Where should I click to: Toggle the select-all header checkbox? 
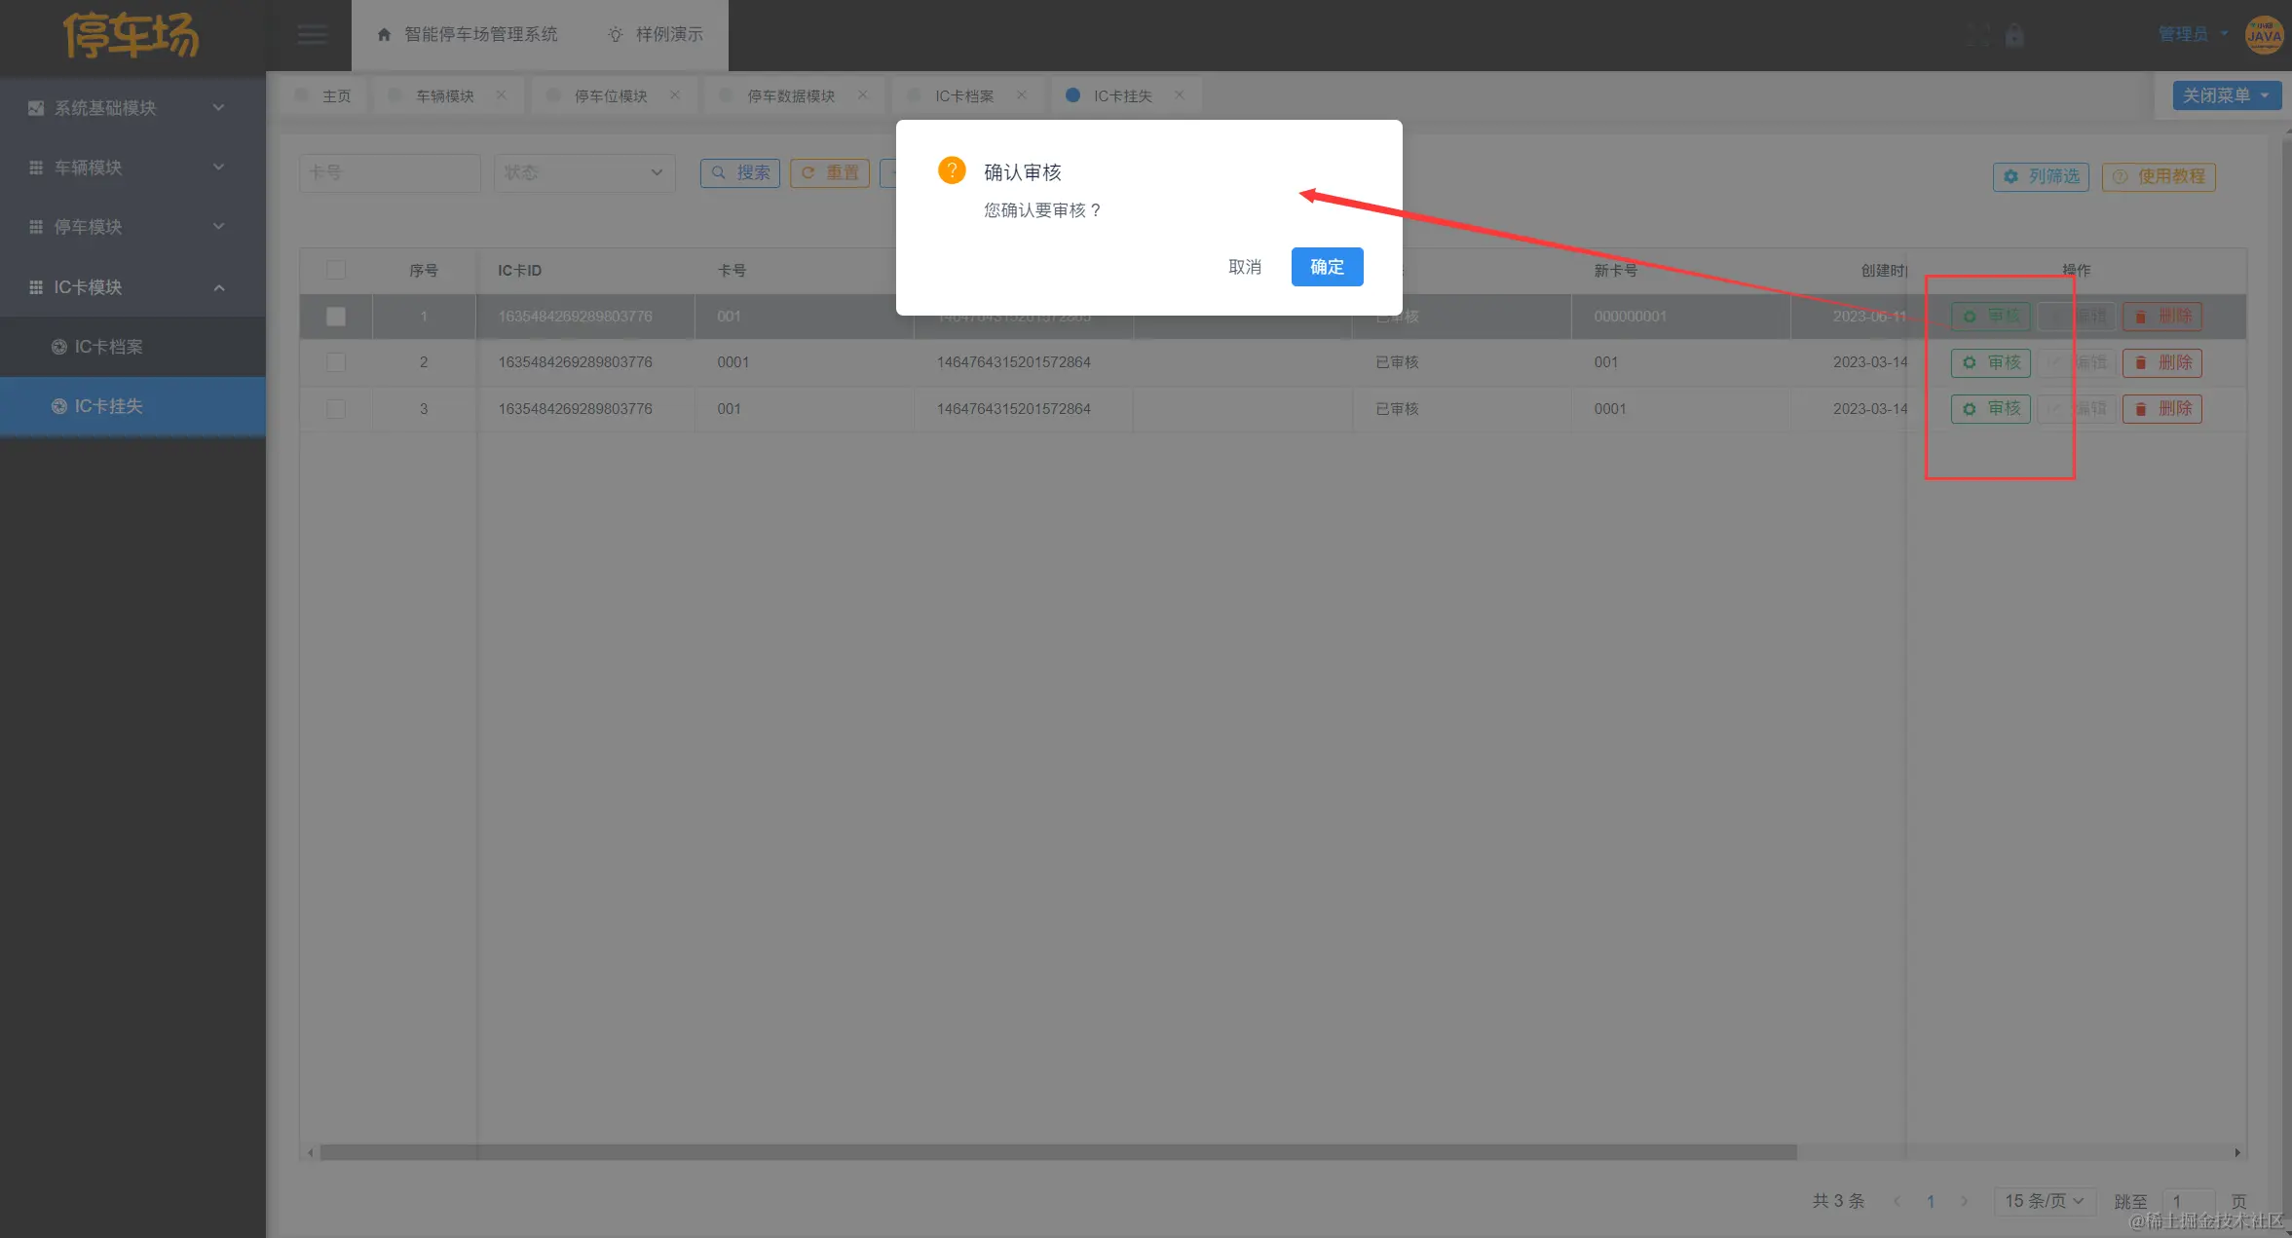[336, 270]
